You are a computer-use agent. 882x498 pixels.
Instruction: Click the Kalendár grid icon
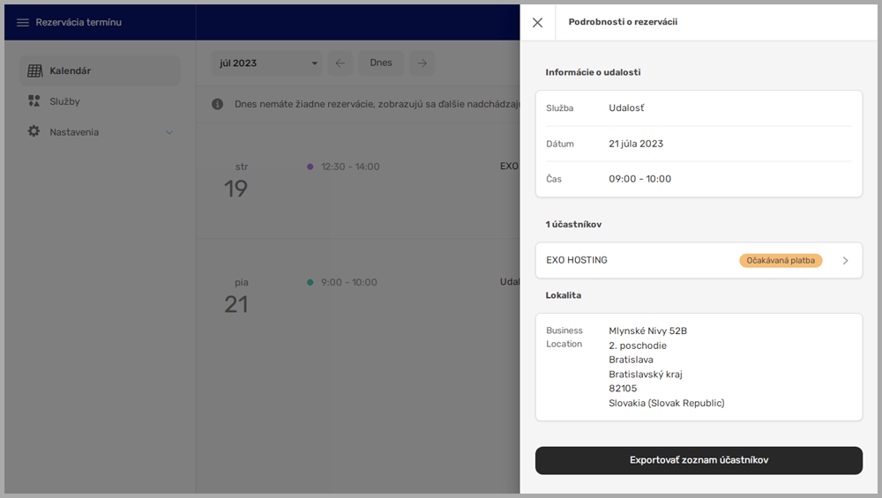coord(34,71)
